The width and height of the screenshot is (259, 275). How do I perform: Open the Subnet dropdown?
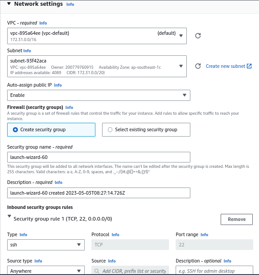click(x=97, y=66)
